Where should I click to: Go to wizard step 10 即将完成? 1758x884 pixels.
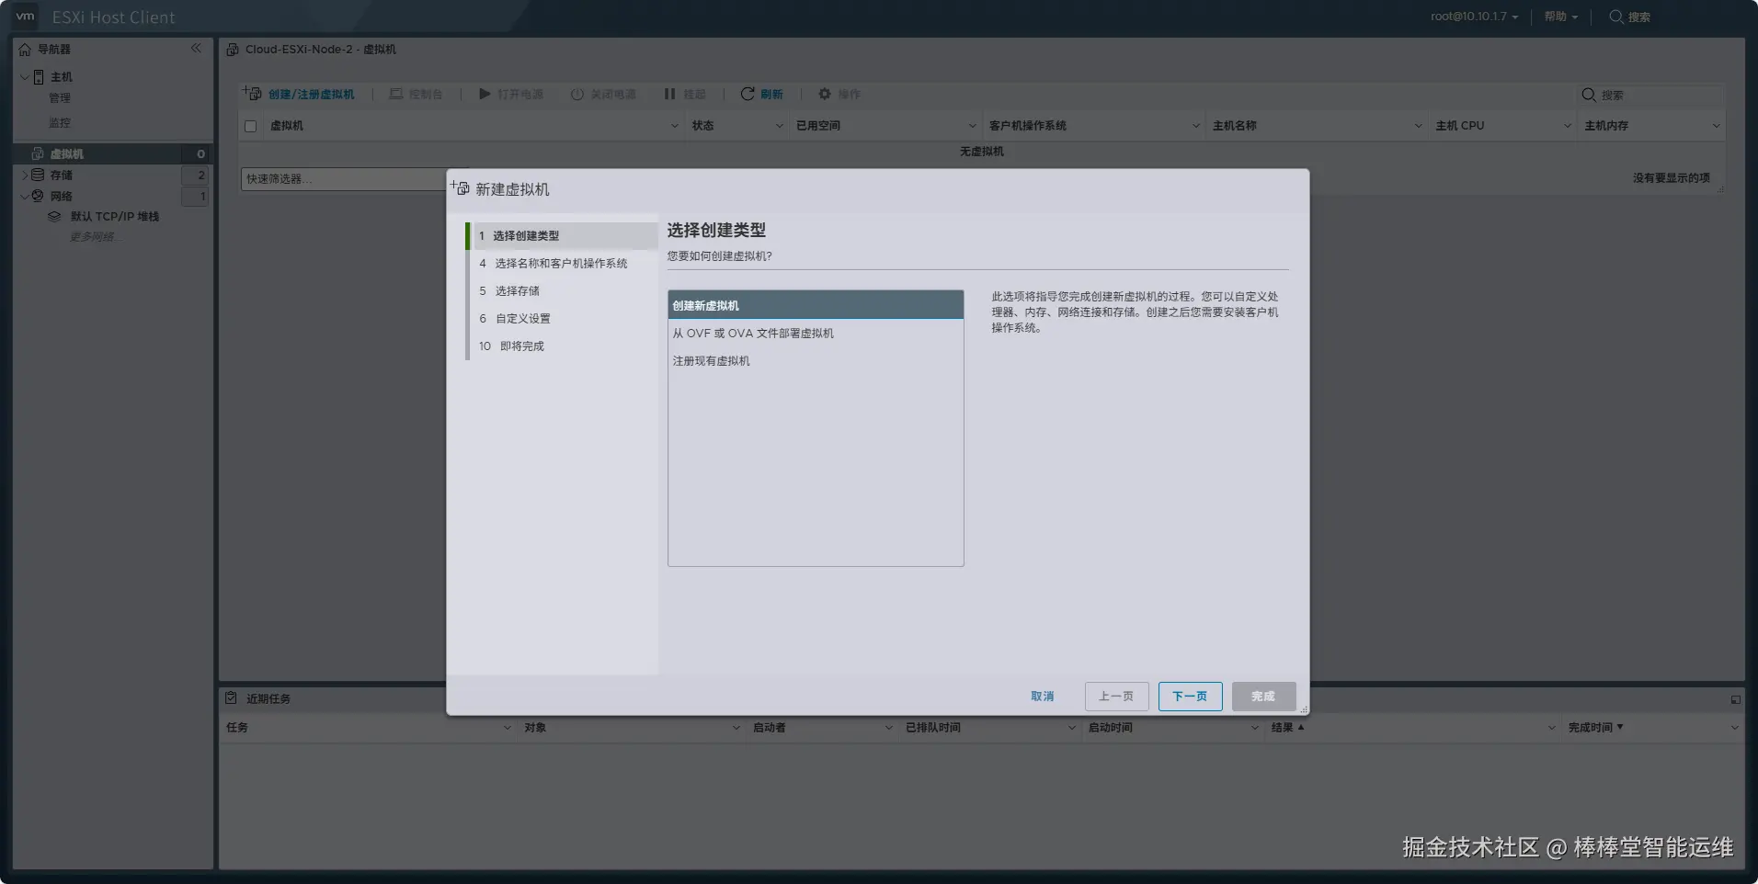[x=563, y=346]
